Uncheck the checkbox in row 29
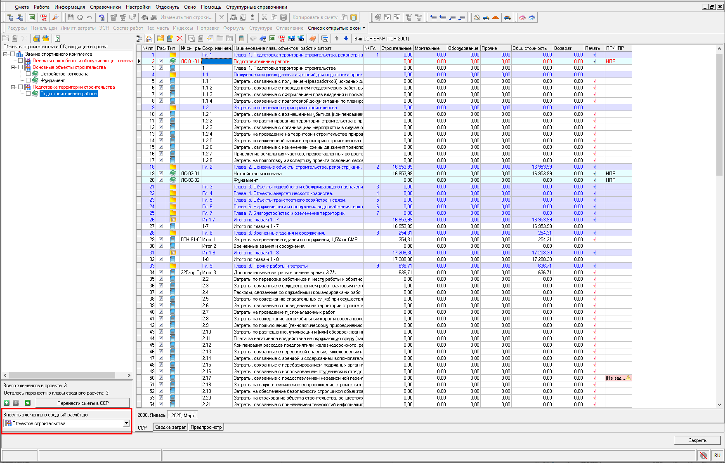725x463 pixels. click(161, 240)
